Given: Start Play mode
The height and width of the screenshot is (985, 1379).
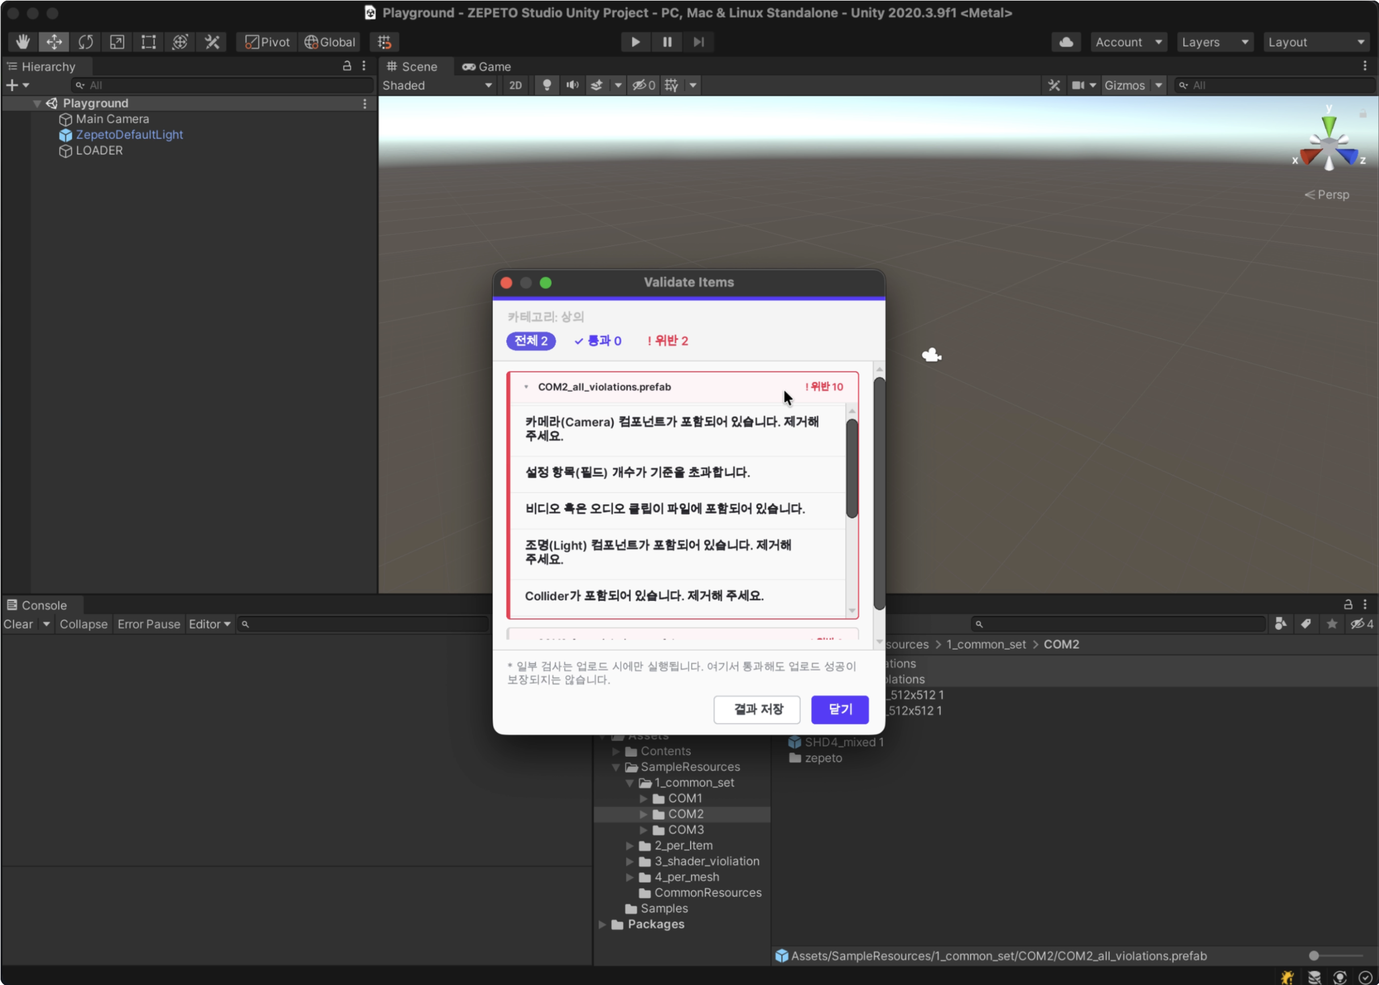Looking at the screenshot, I should [x=635, y=42].
